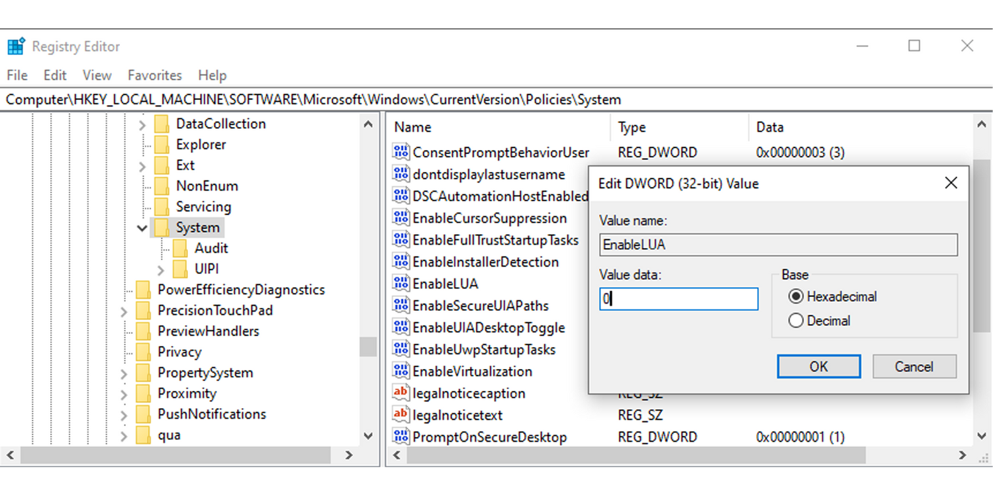The width and height of the screenshot is (993, 496).
Task: Click the EnableLUA value icon
Action: pyautogui.click(x=401, y=283)
